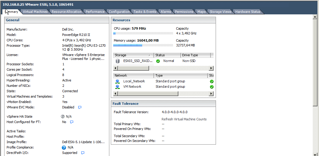This screenshot has width=319, height=156.
Task: Open the Hardware Status tab
Action: tap(248, 12)
